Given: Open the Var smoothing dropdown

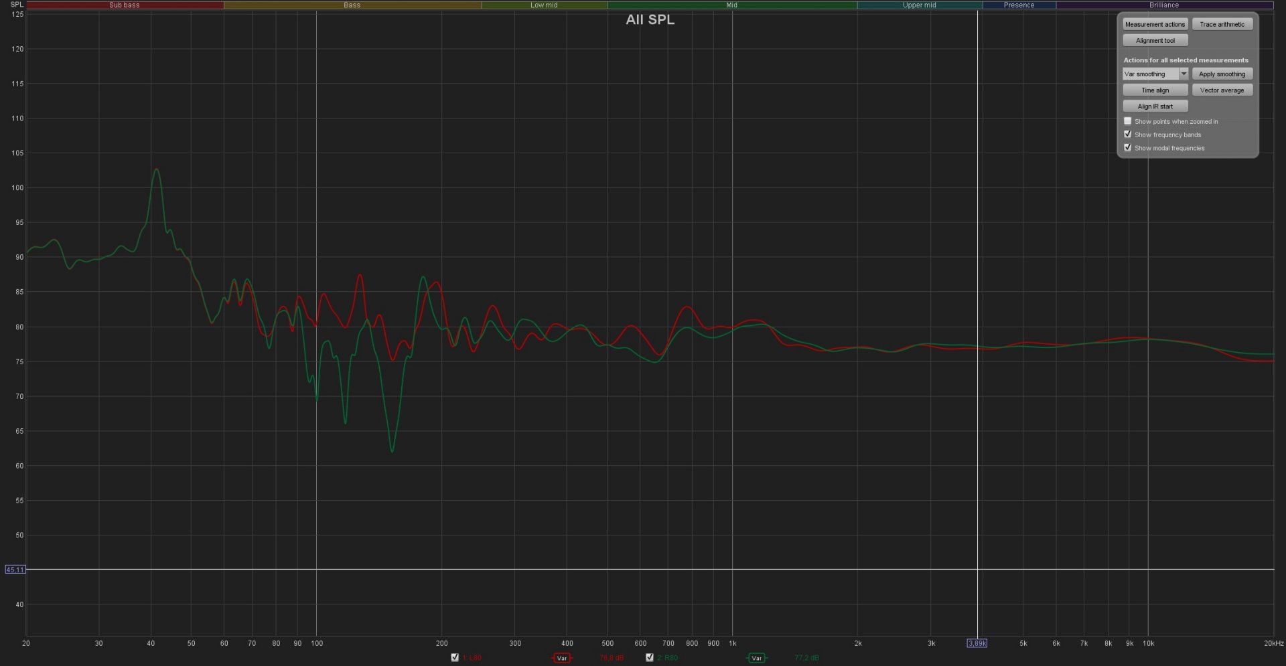Looking at the screenshot, I should tap(1155, 74).
